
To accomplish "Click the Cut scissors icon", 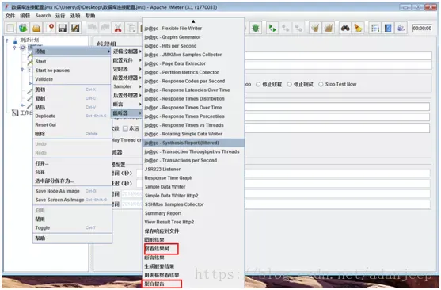I will [118, 28].
